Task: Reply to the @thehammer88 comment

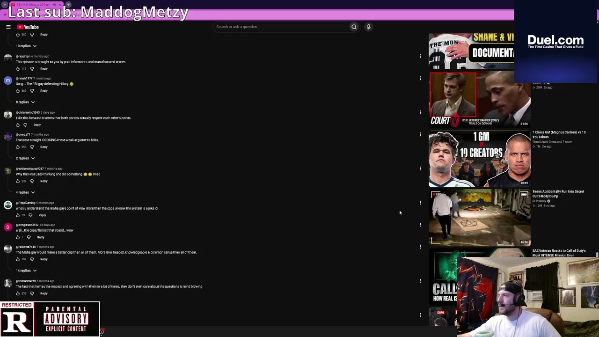Action: [x=44, y=293]
